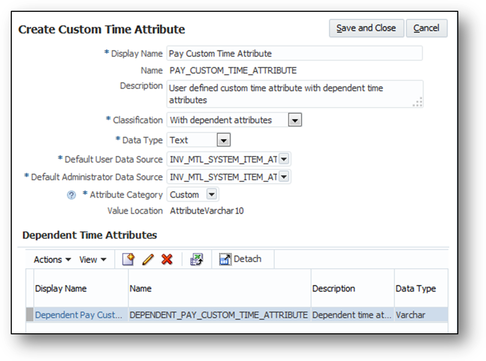Click the Save and Close button
This screenshot has height=361, width=486.
[x=366, y=28]
